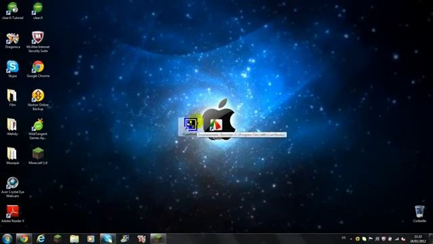Select the Mehdy folder icon

coord(12,127)
